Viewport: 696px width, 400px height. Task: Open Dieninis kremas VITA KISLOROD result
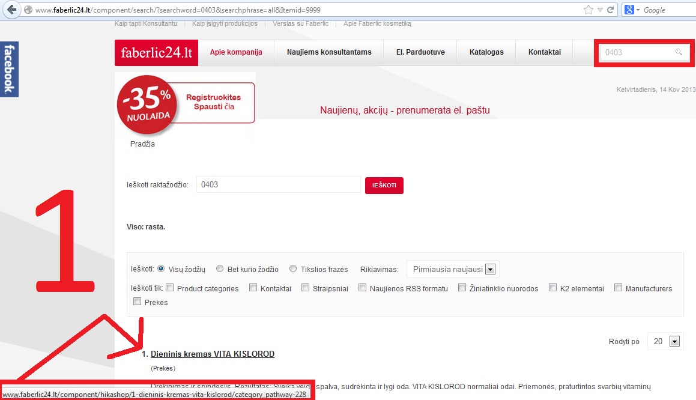tap(213, 354)
